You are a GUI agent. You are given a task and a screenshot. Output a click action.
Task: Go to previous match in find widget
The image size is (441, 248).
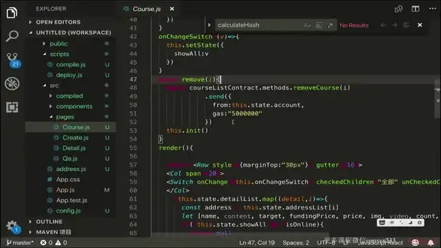383,25
